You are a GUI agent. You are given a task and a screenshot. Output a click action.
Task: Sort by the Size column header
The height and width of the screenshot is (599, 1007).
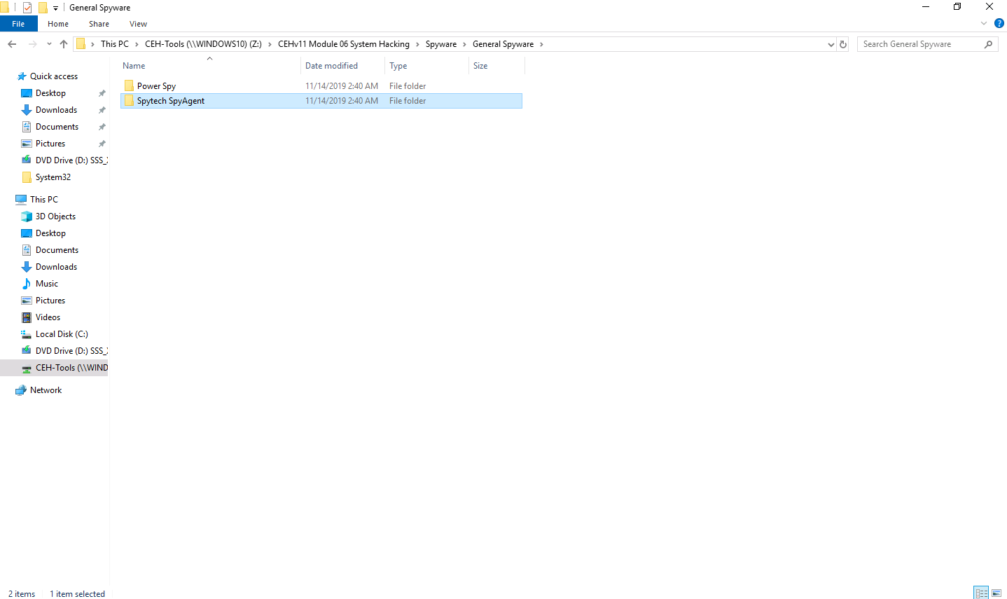click(x=496, y=66)
